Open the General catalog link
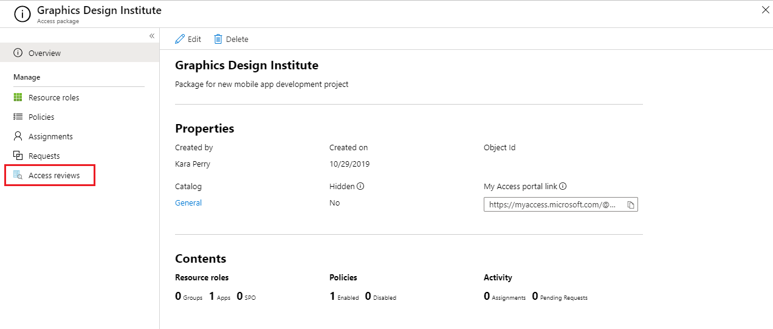Image resolution: width=773 pixels, height=329 pixels. tap(188, 203)
